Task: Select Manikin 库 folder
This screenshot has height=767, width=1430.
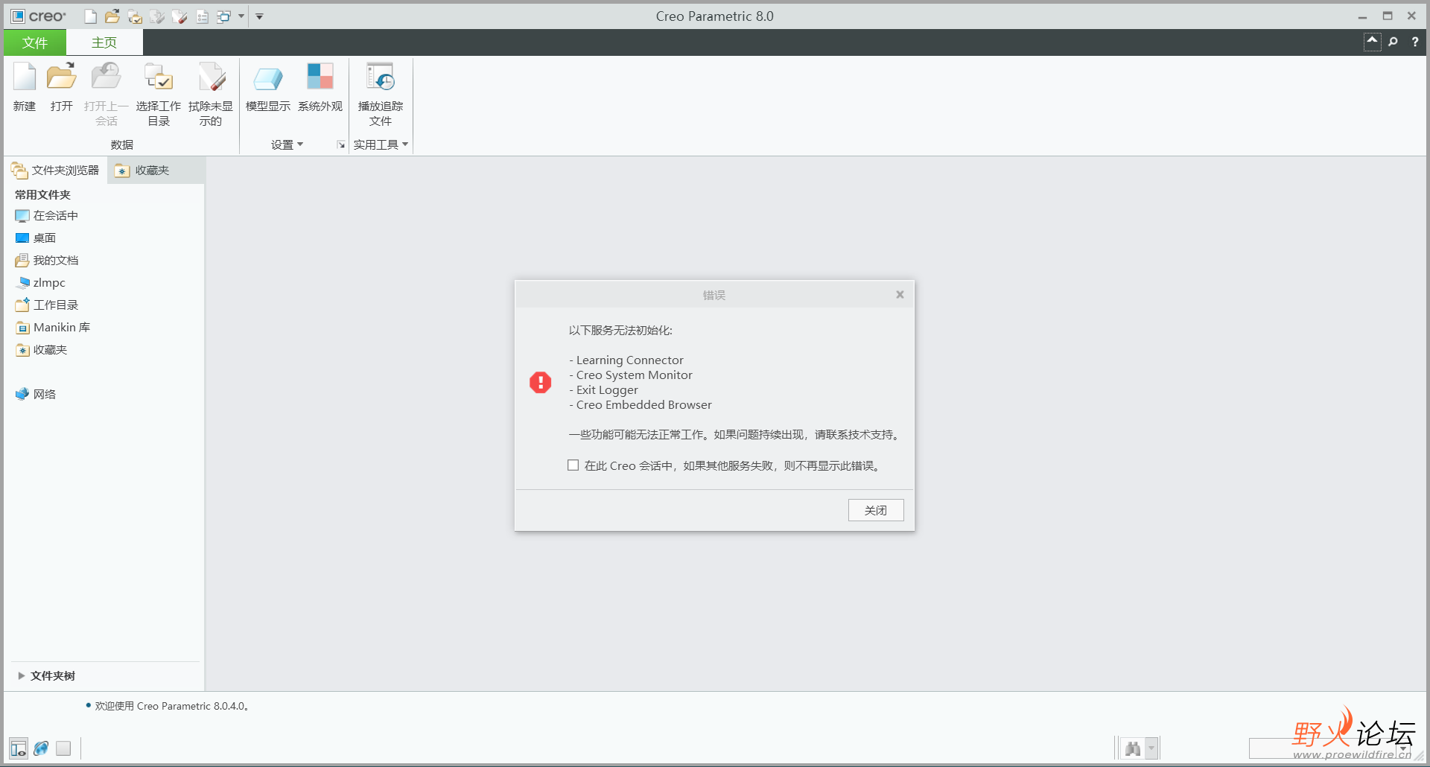Action: click(x=53, y=327)
